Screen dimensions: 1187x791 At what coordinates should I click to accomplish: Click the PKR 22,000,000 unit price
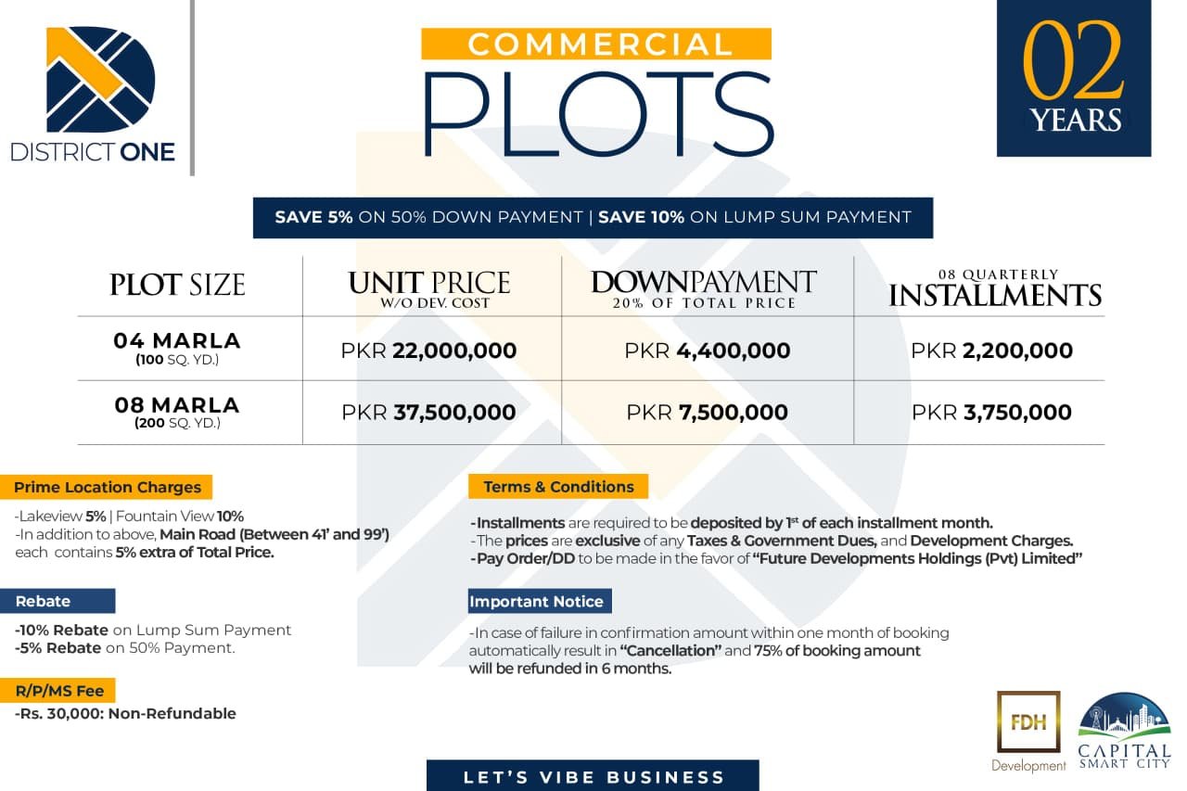click(x=428, y=351)
